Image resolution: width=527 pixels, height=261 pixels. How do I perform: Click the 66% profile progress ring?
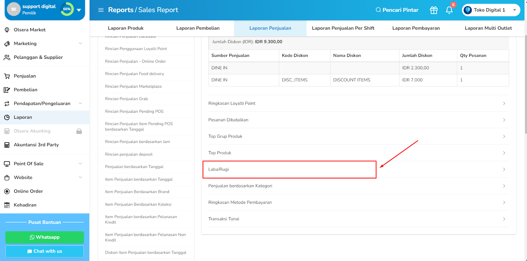coord(67,9)
